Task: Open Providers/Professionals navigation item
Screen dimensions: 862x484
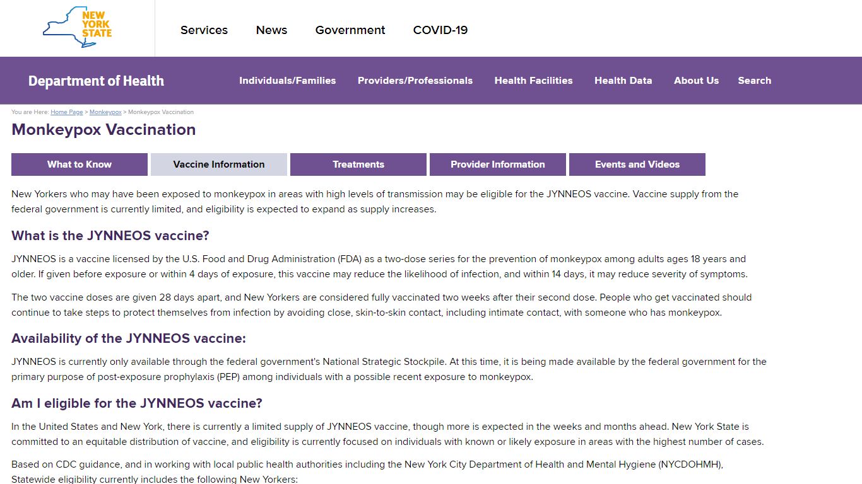Action: (415, 81)
